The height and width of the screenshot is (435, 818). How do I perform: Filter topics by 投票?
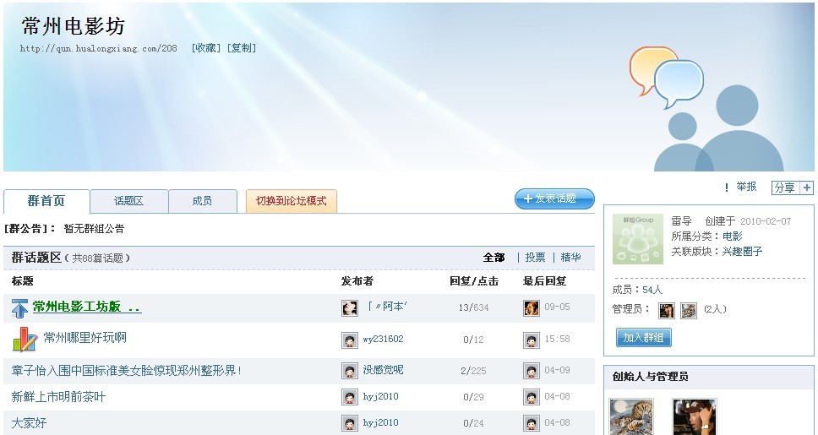point(535,258)
